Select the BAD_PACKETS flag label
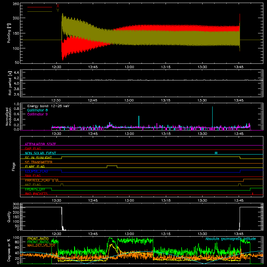The width and height of the screenshot is (267, 267). point(36,194)
